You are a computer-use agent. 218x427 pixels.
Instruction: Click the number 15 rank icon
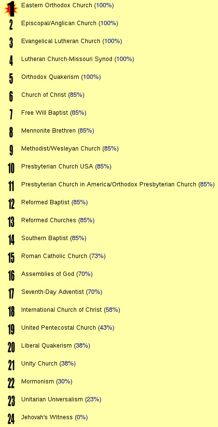click(x=11, y=258)
